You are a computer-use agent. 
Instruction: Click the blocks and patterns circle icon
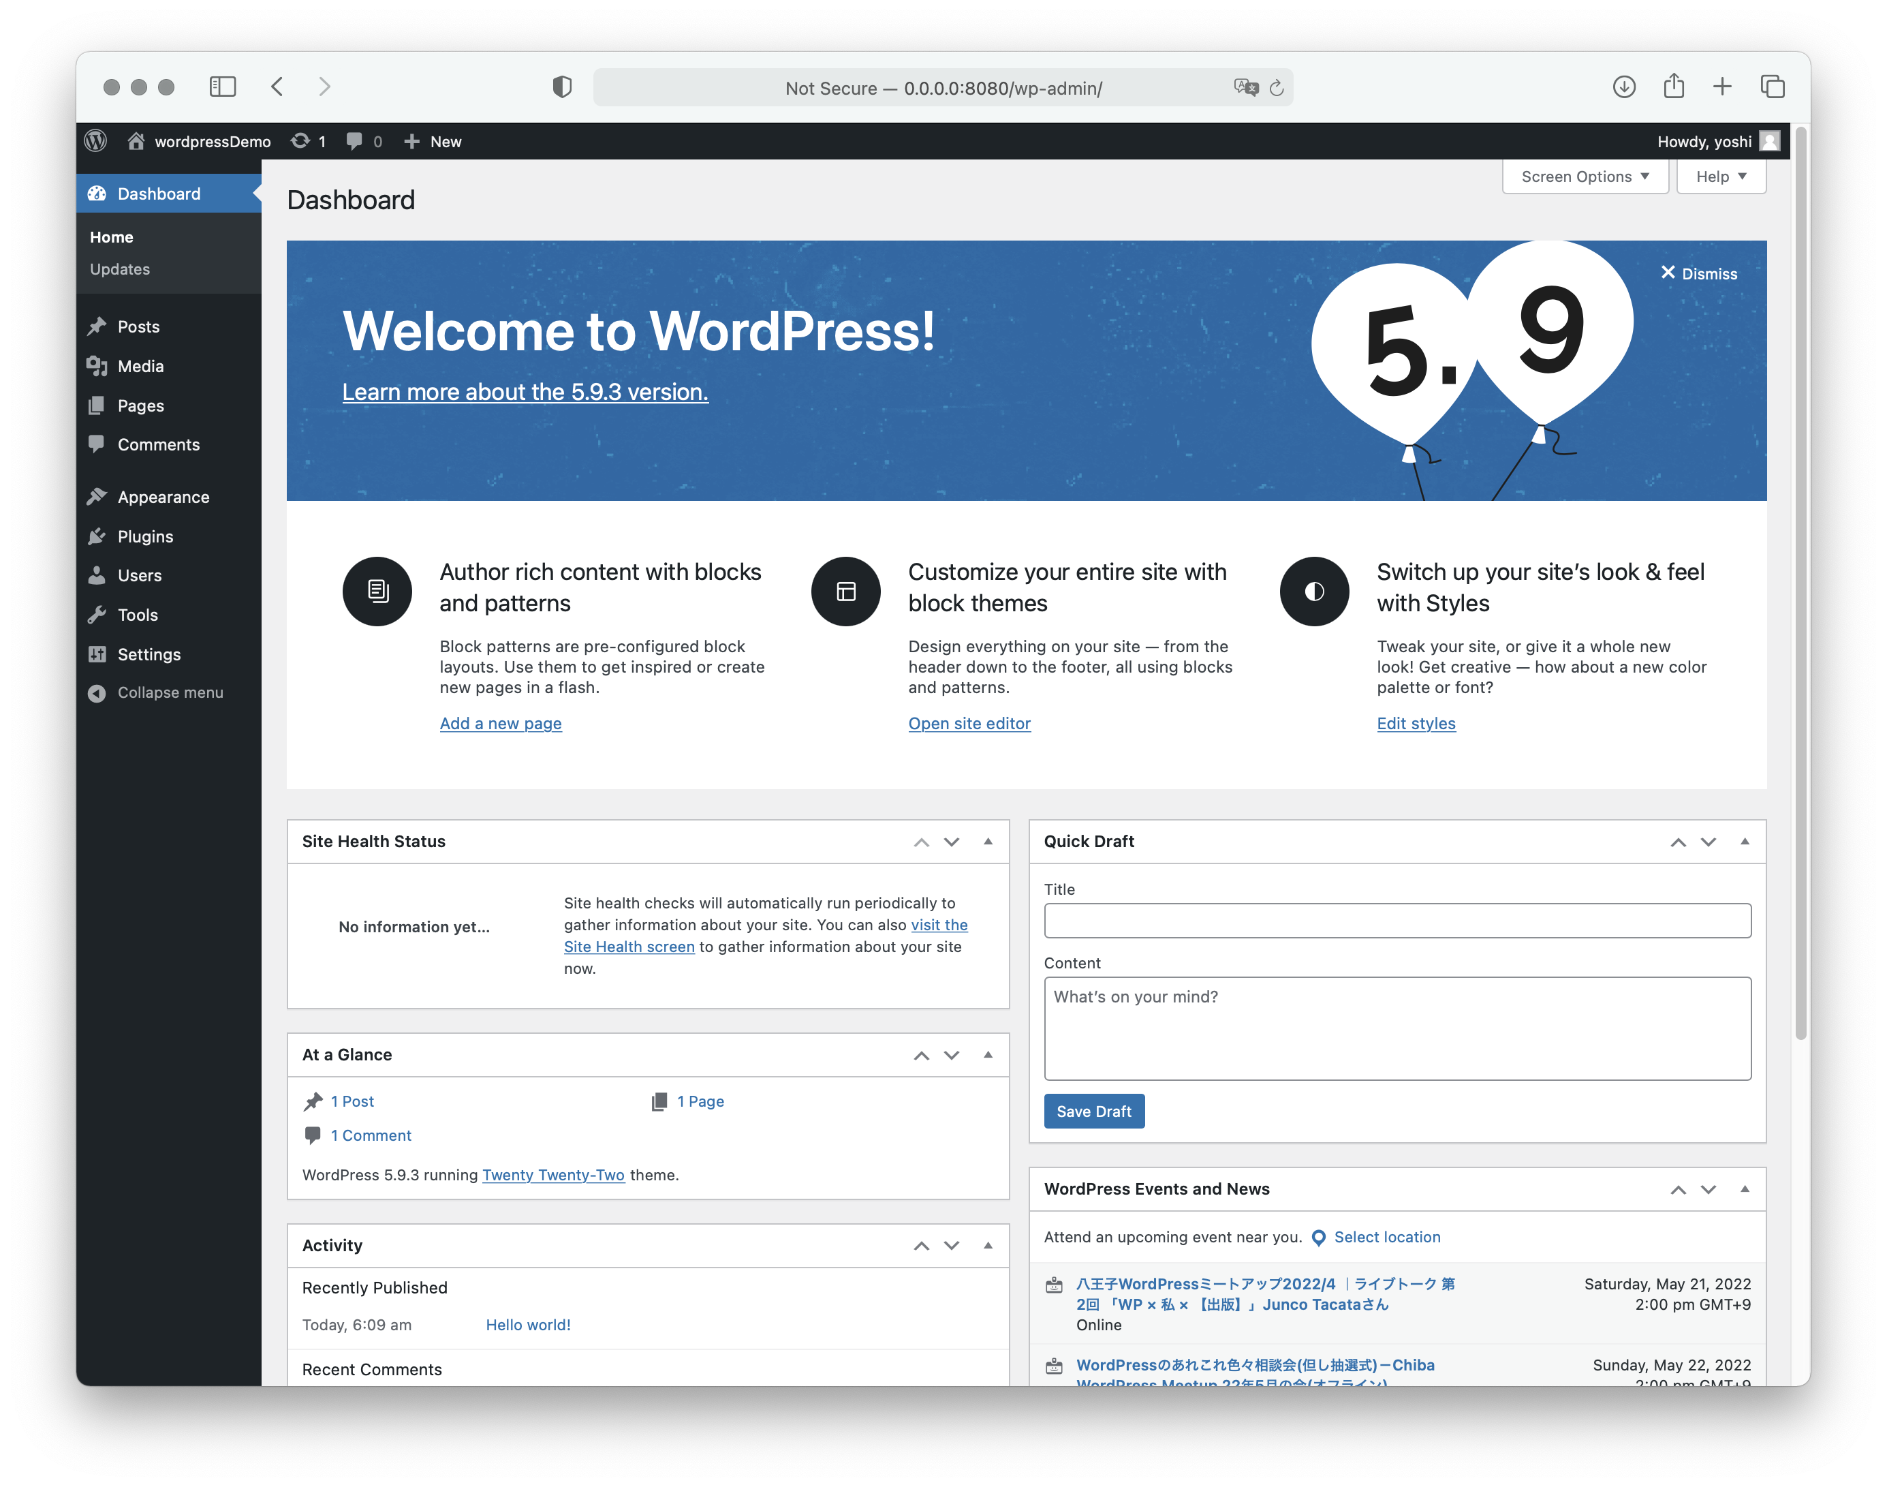coord(377,591)
